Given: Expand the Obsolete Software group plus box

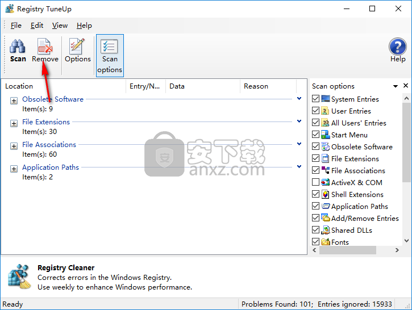Looking at the screenshot, I should pyautogui.click(x=14, y=101).
